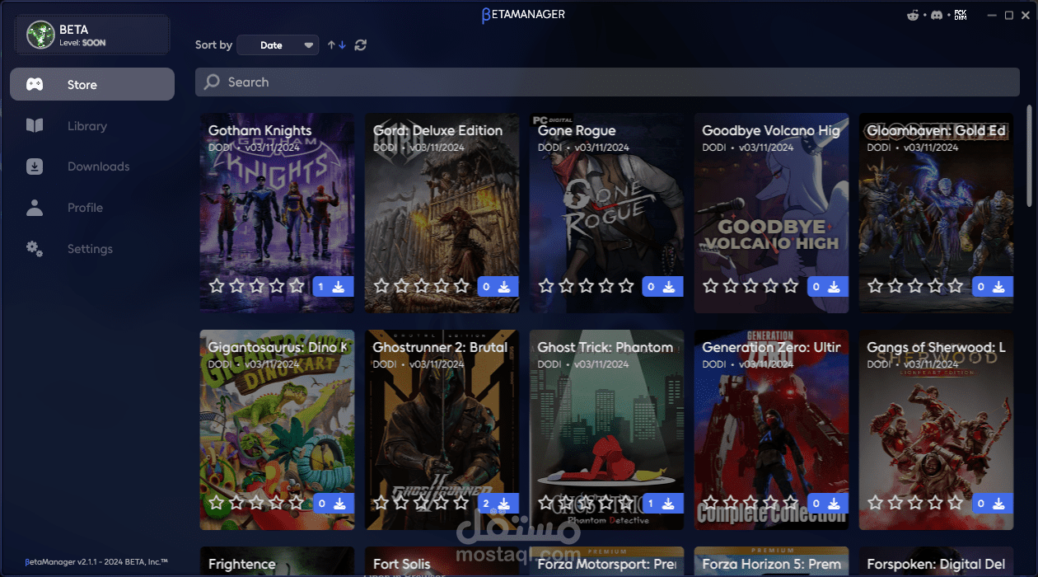Download Gotham Knights
This screenshot has height=577, width=1038.
tap(334, 287)
